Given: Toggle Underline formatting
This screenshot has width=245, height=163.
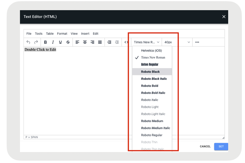Looking at the screenshot, I should click(60, 42).
